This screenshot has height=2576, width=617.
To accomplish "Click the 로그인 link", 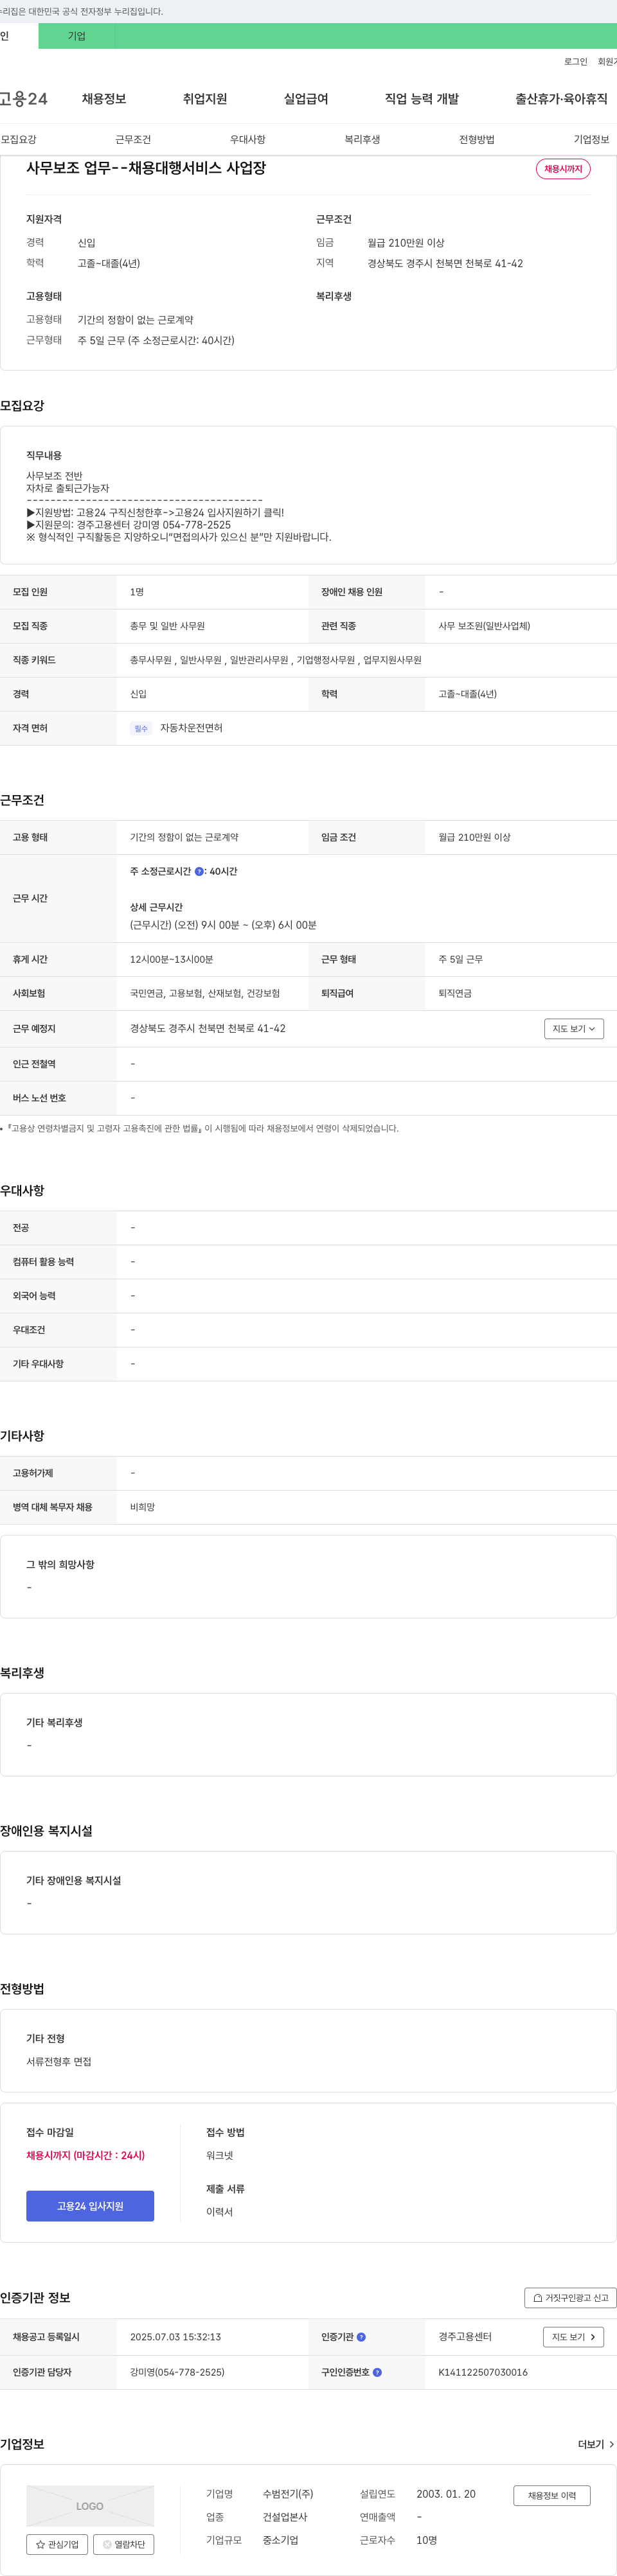I will [576, 62].
